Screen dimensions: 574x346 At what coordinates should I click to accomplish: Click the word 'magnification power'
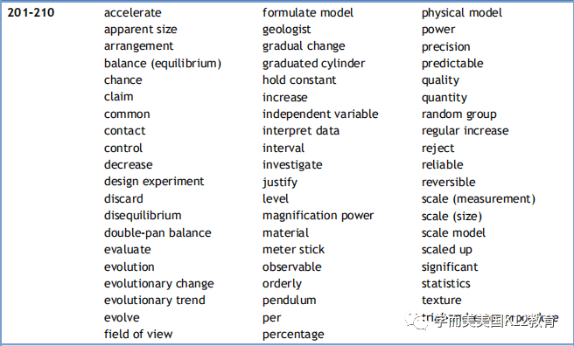[x=318, y=216]
